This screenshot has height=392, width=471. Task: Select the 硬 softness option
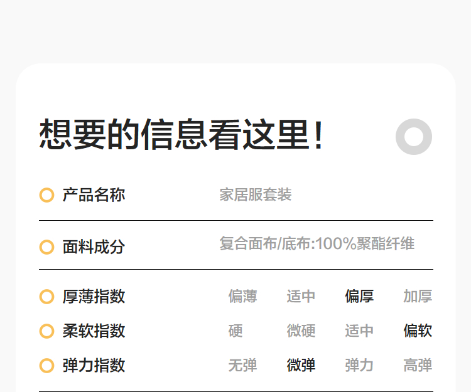pyautogui.click(x=235, y=331)
